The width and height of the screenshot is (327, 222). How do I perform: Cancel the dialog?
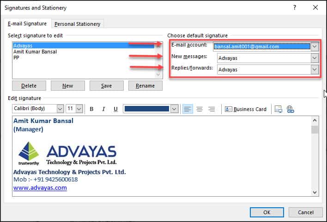click(305, 212)
